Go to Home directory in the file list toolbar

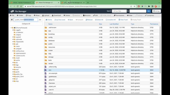click(49, 20)
